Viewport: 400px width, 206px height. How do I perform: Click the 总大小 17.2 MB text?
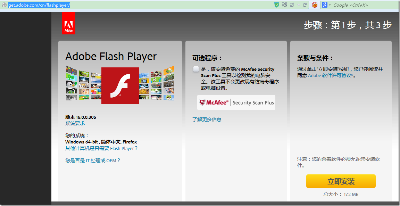(x=341, y=194)
